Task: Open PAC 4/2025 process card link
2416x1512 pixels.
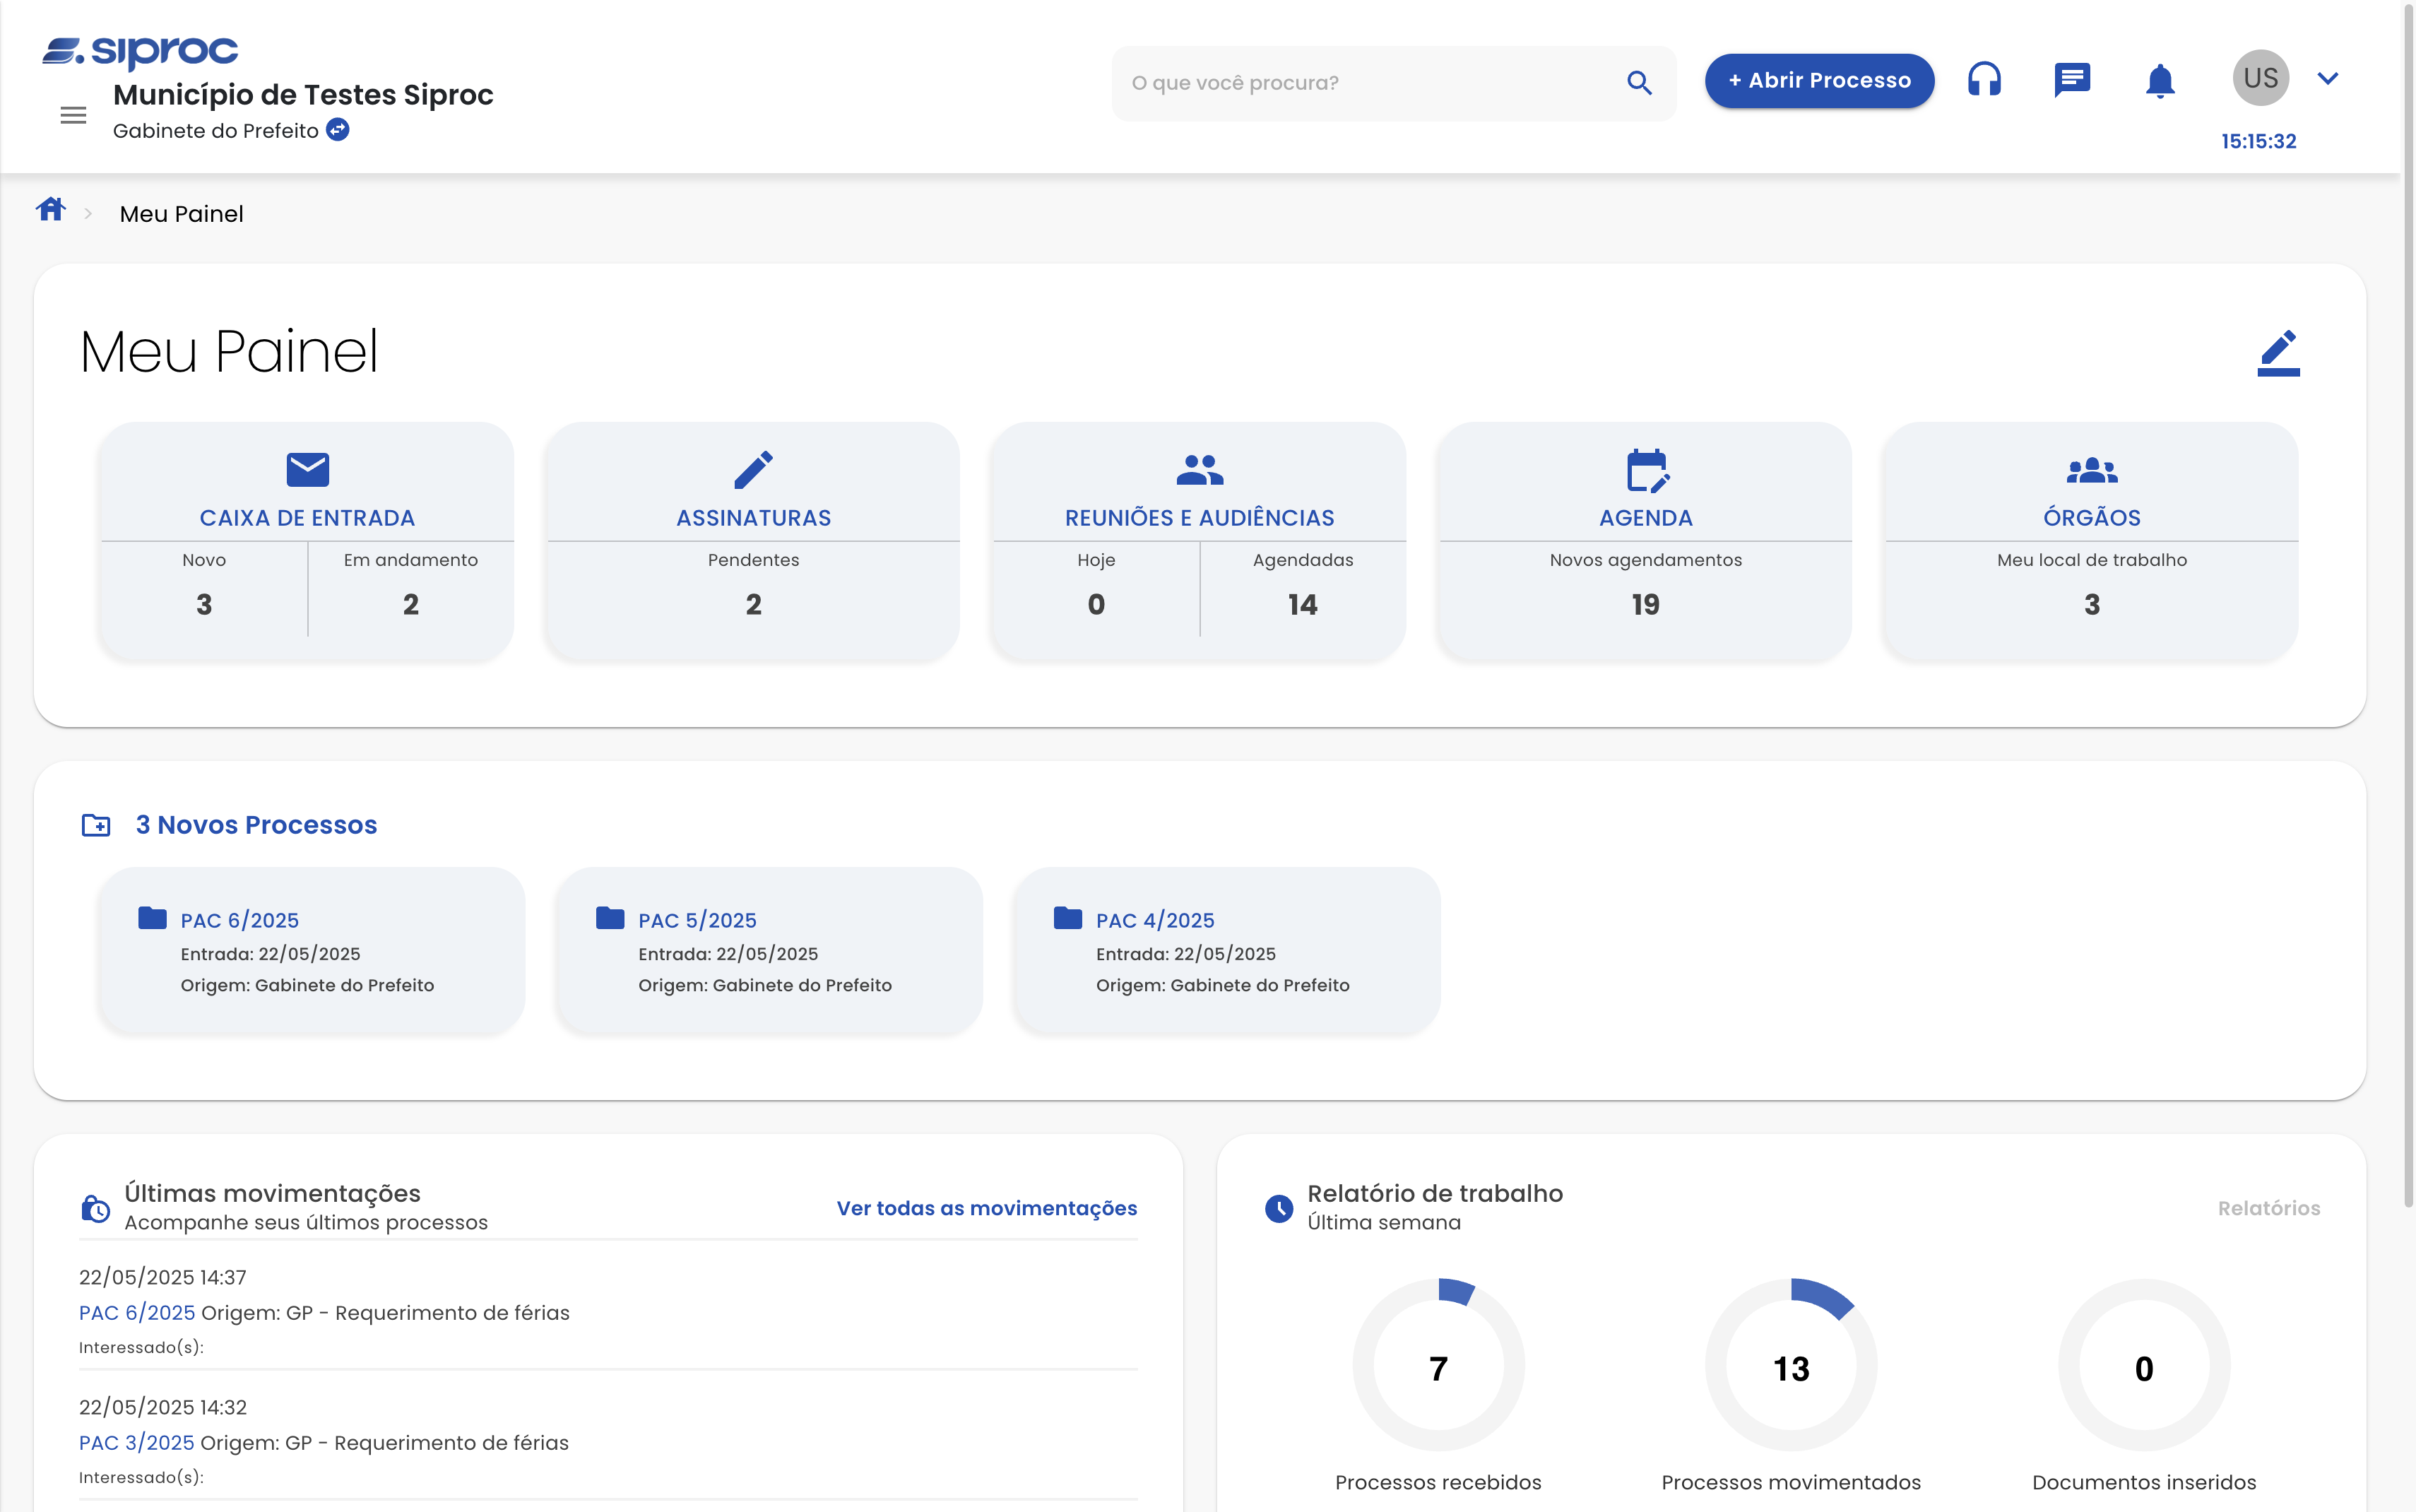Action: 1156,920
